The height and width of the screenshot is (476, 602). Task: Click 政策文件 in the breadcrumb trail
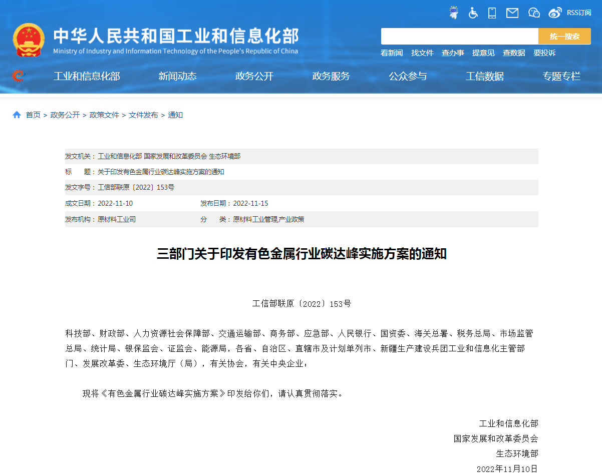coord(104,115)
